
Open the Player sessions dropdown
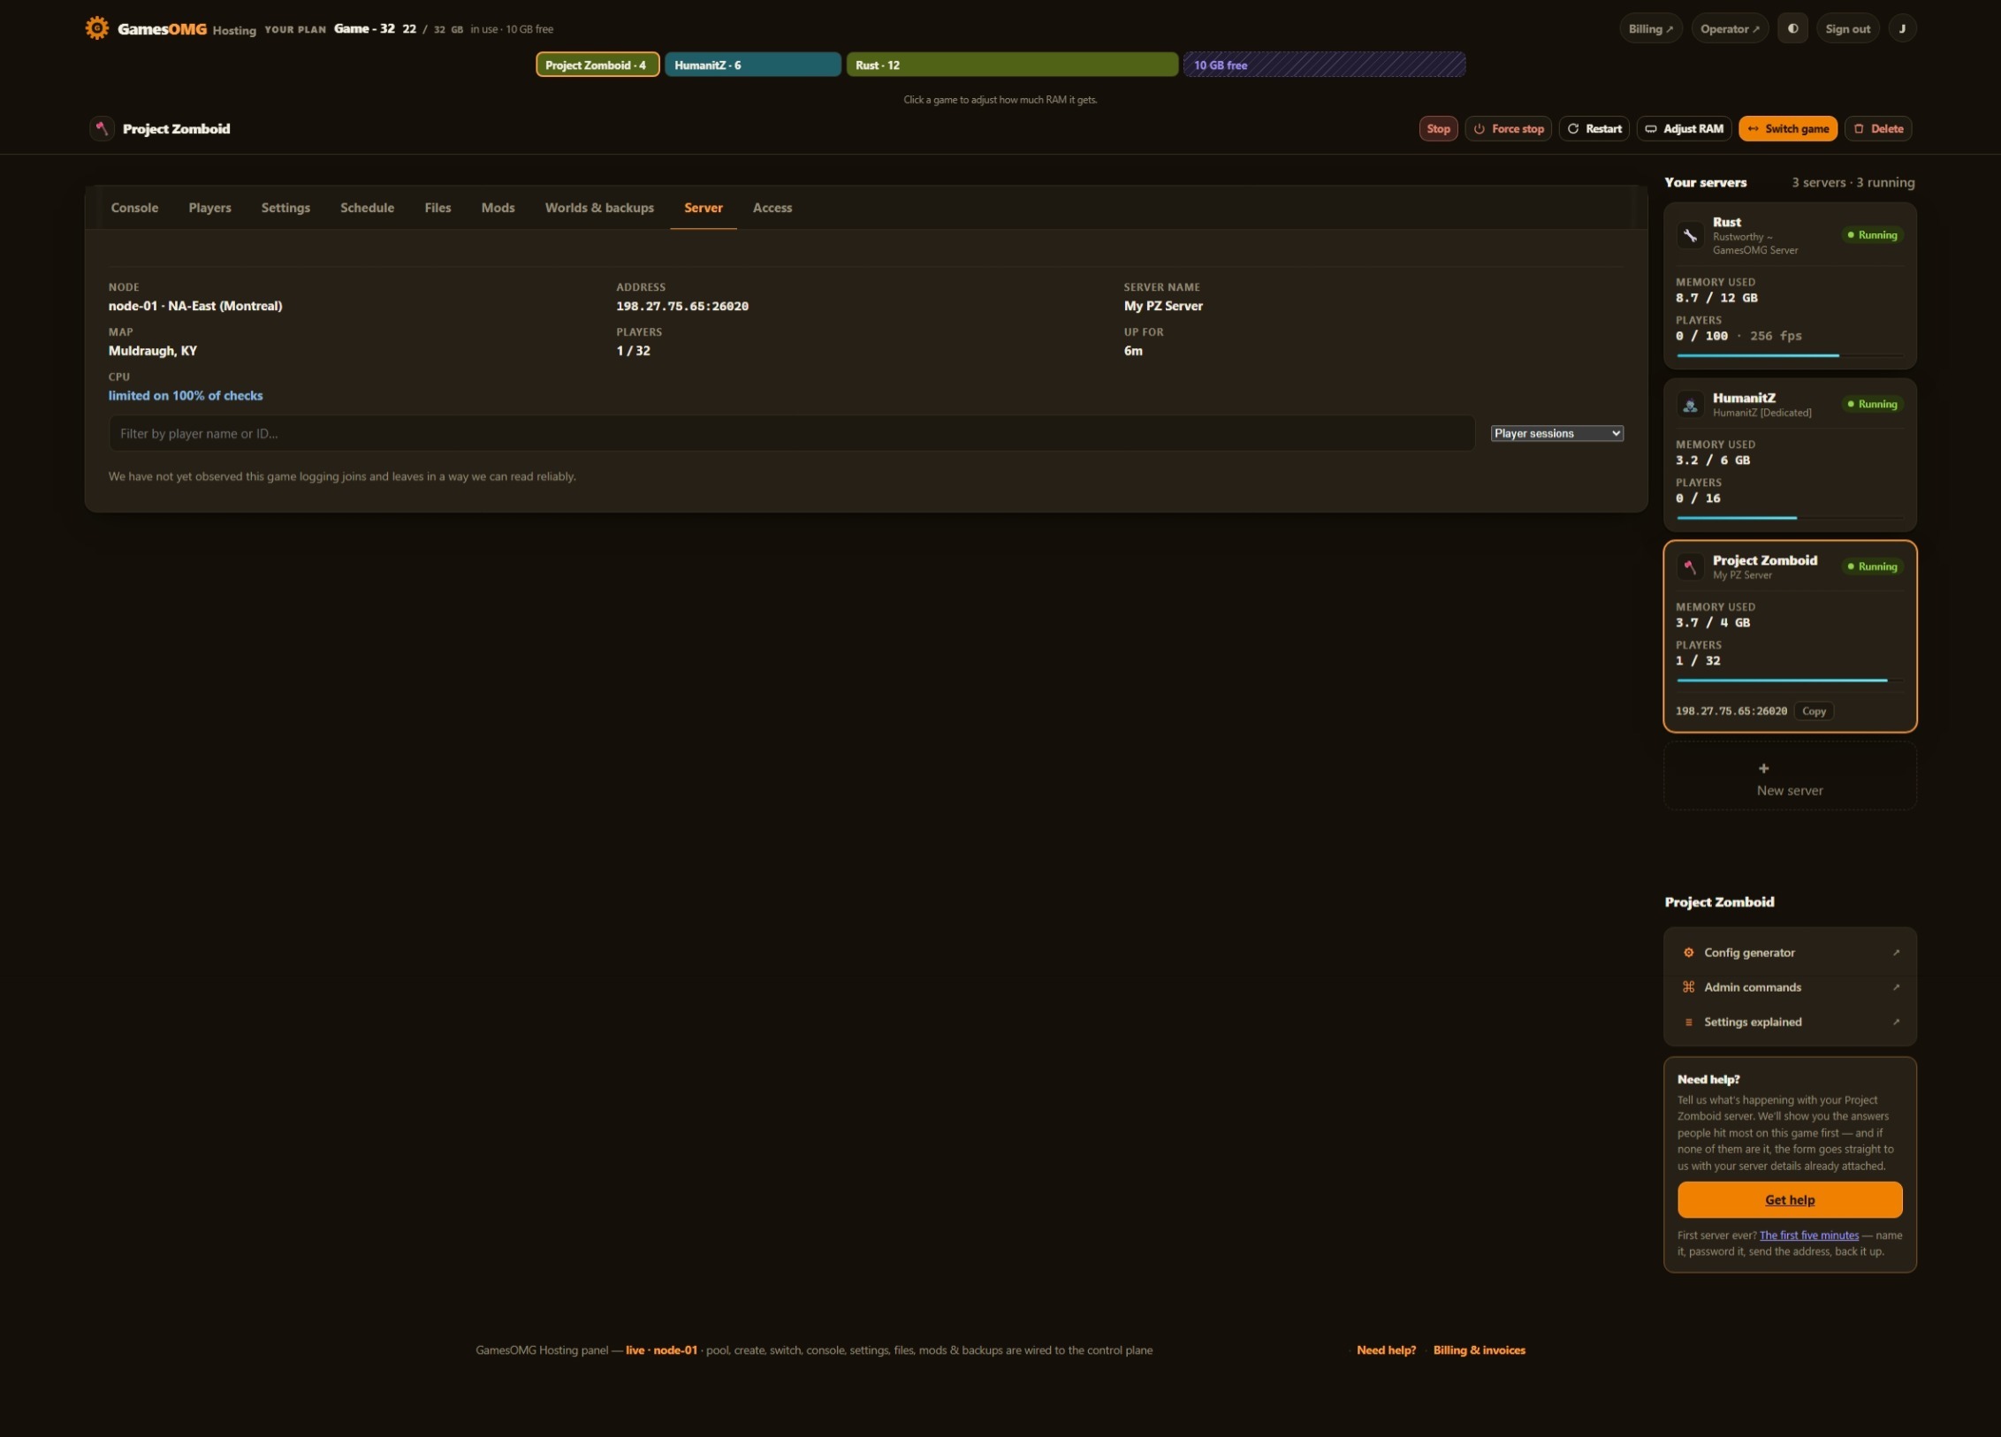coord(1556,433)
